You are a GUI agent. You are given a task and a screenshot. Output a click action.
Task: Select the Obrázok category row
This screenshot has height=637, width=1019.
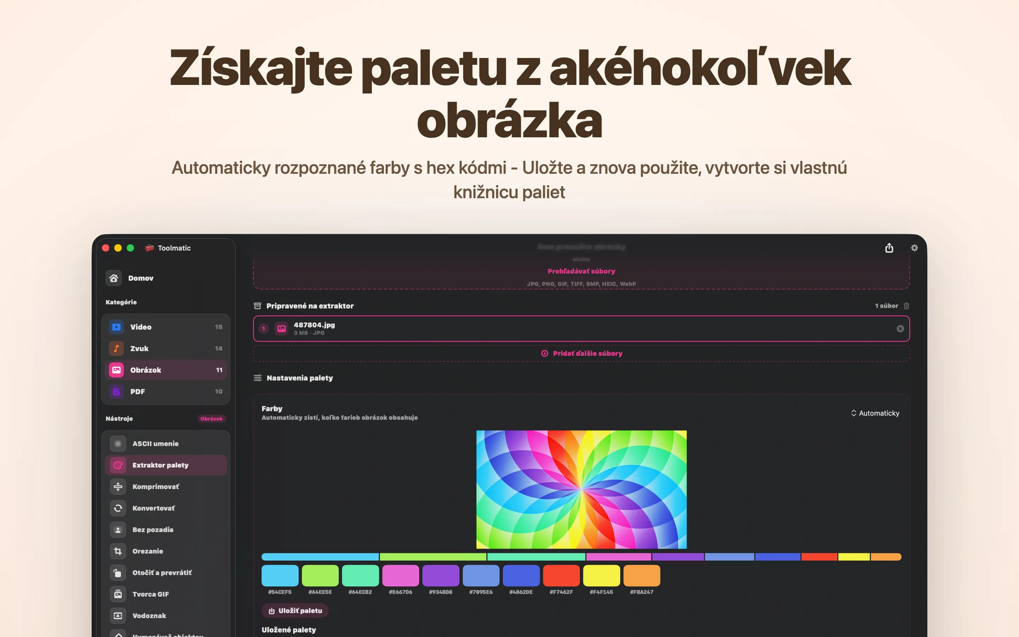[166, 370]
